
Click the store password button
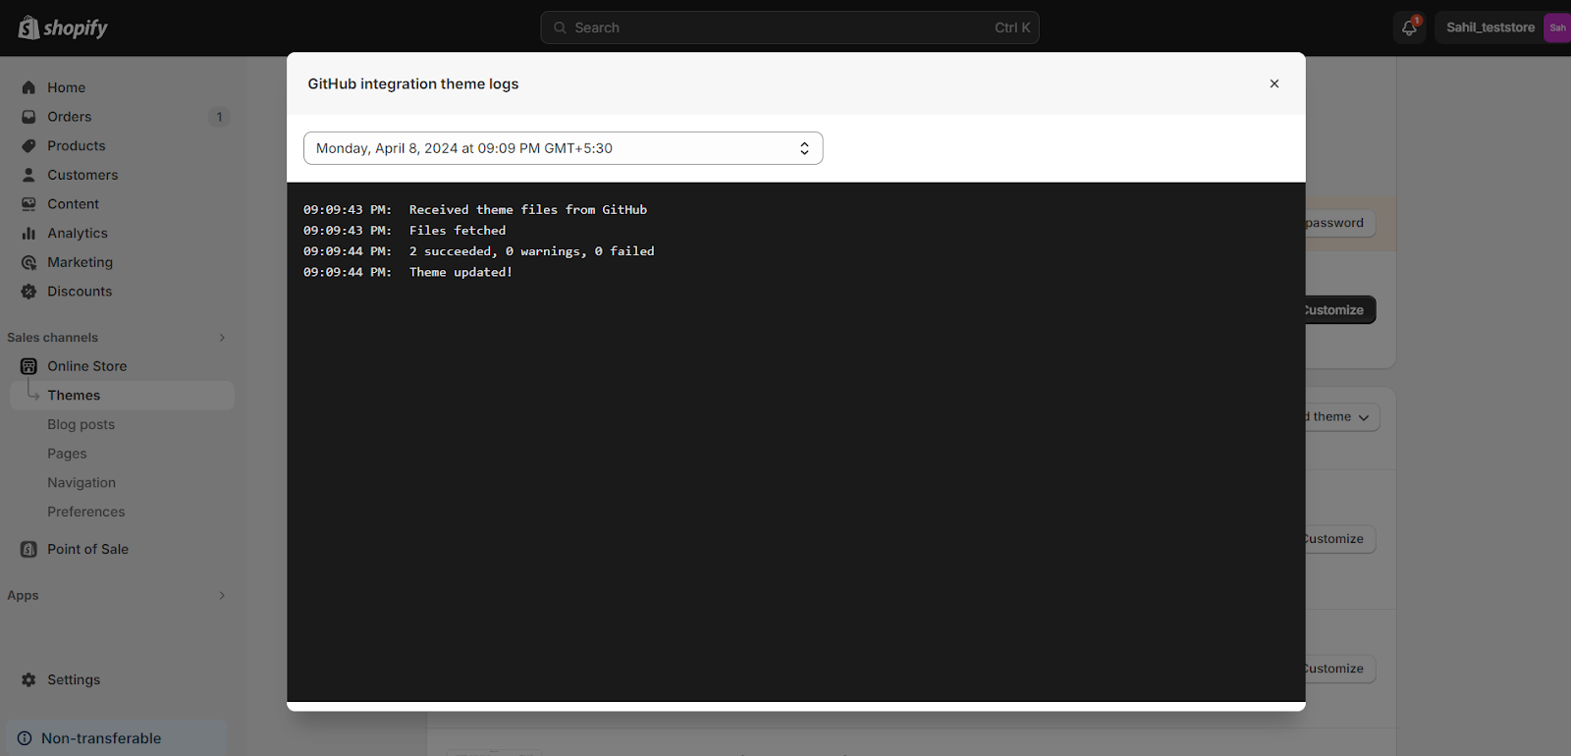[1340, 223]
